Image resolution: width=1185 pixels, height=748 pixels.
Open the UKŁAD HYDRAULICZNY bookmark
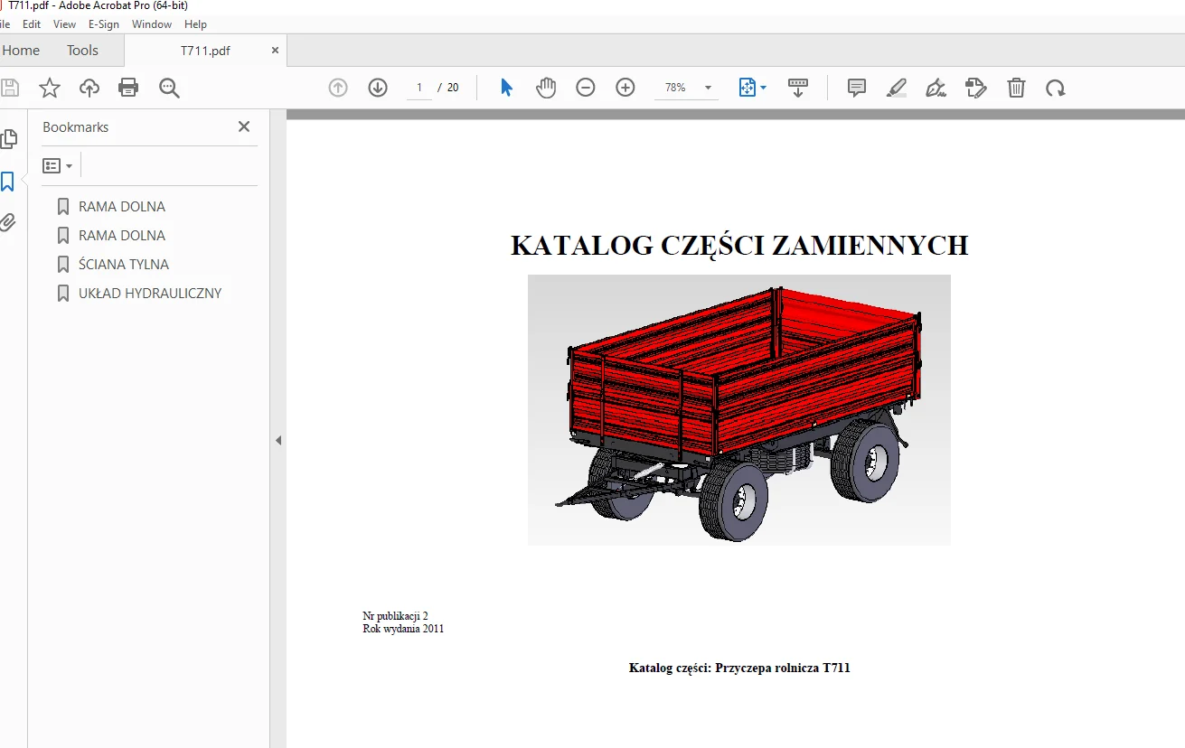[150, 294]
